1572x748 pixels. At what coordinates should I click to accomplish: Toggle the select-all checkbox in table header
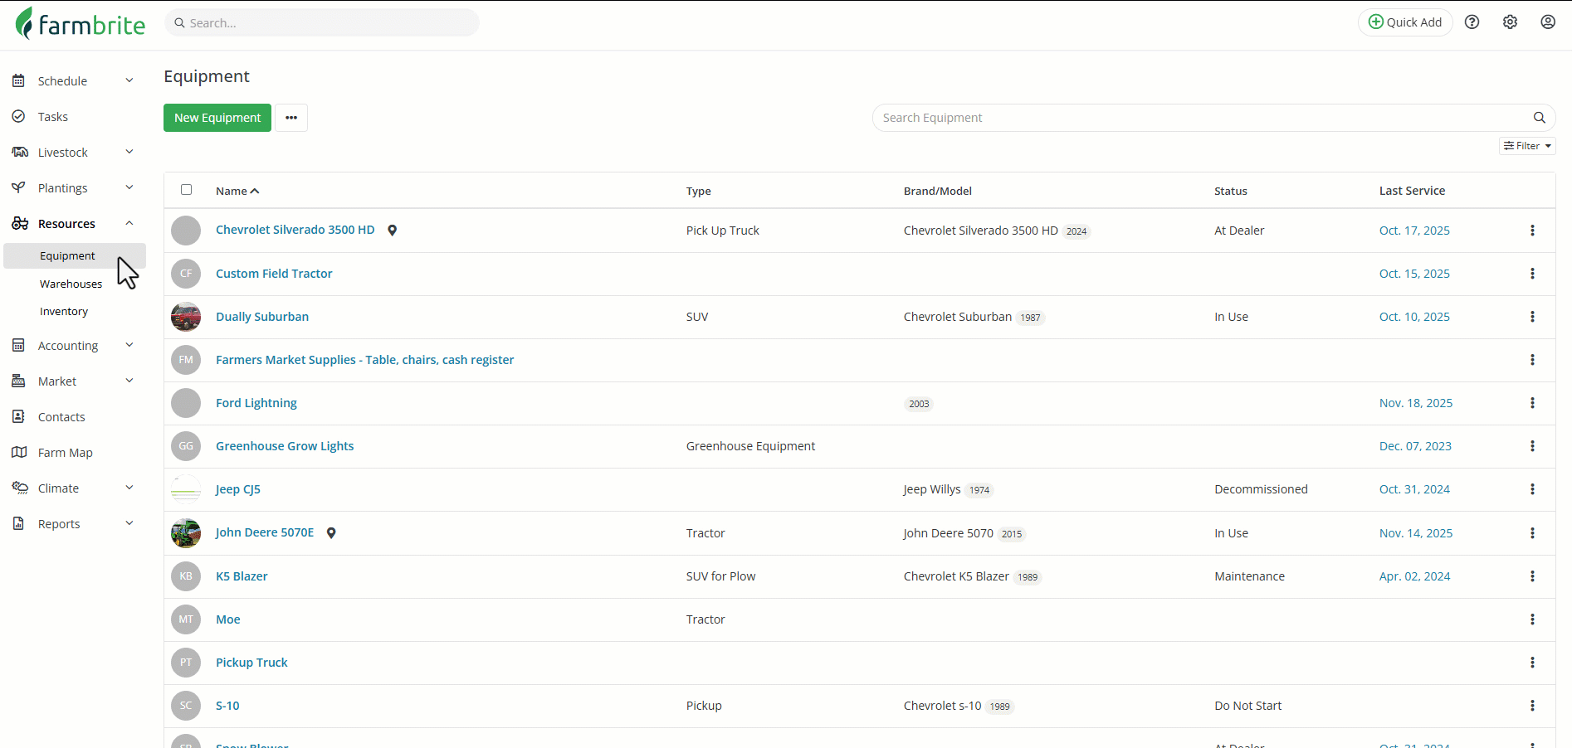[x=186, y=190]
